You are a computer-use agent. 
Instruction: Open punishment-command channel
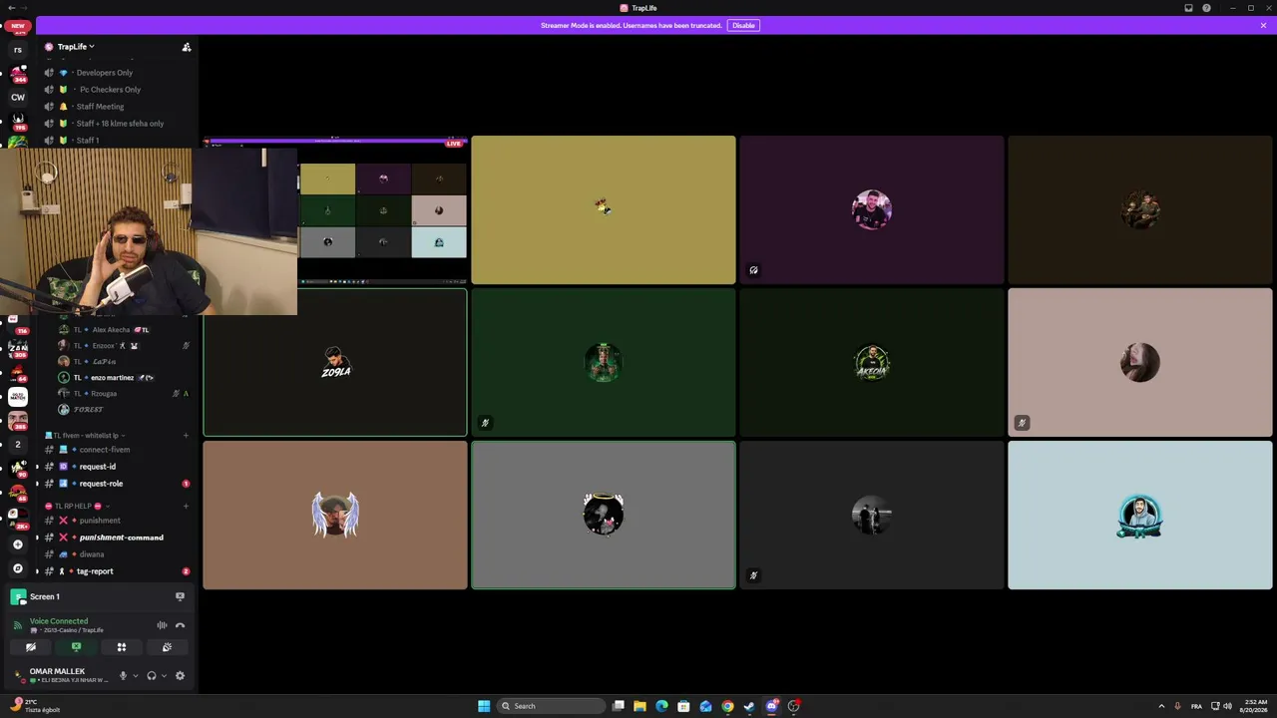[121, 538]
